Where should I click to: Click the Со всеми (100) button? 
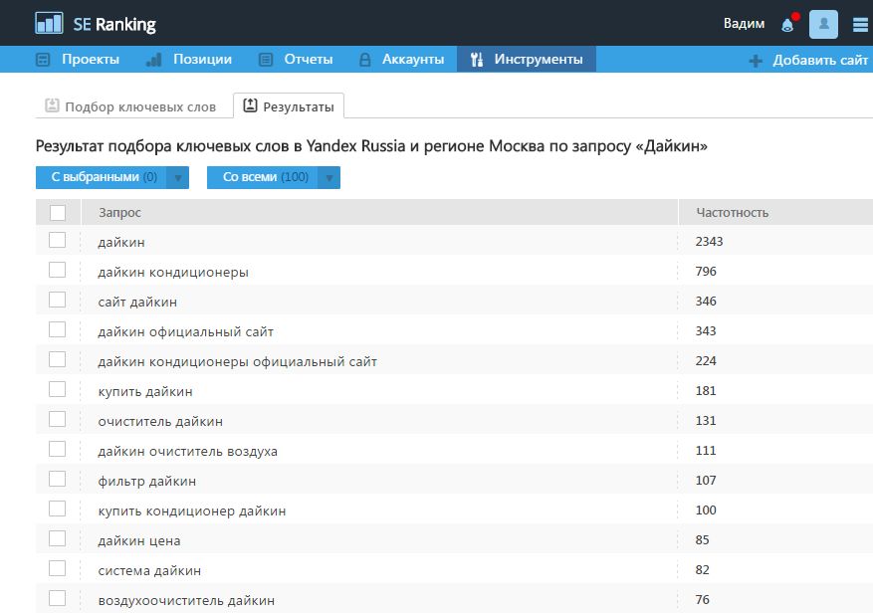point(262,177)
